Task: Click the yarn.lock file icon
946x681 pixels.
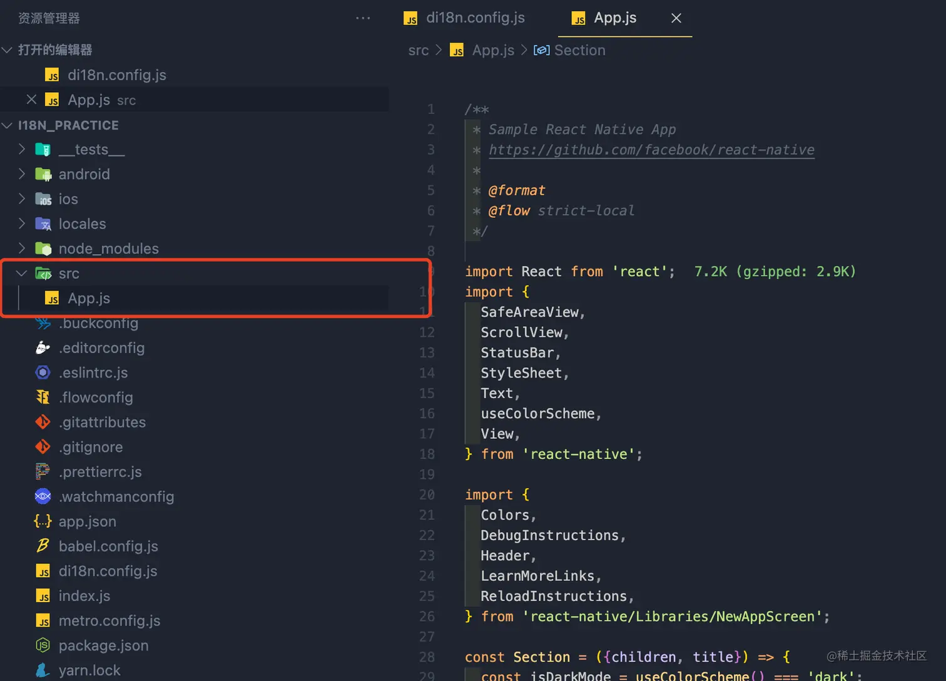Action: click(x=43, y=670)
